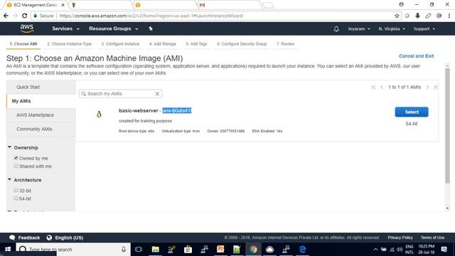
Task: Go to next AMI page arrow
Action: click(427, 87)
